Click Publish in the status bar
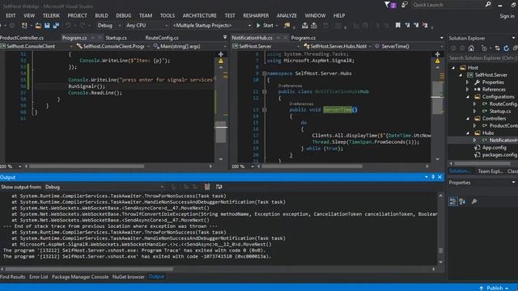 coord(495,288)
